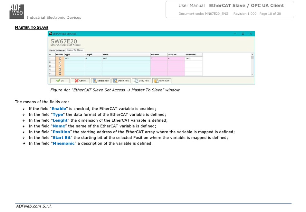Minimize the EtherCAT Slave Set Access window
Viewport: 306px width, 212px height.
(x=235, y=34)
